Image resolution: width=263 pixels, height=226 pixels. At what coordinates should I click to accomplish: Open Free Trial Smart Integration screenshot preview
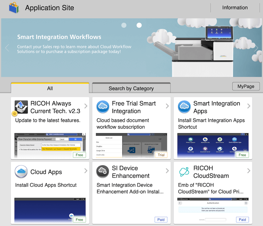131,145
